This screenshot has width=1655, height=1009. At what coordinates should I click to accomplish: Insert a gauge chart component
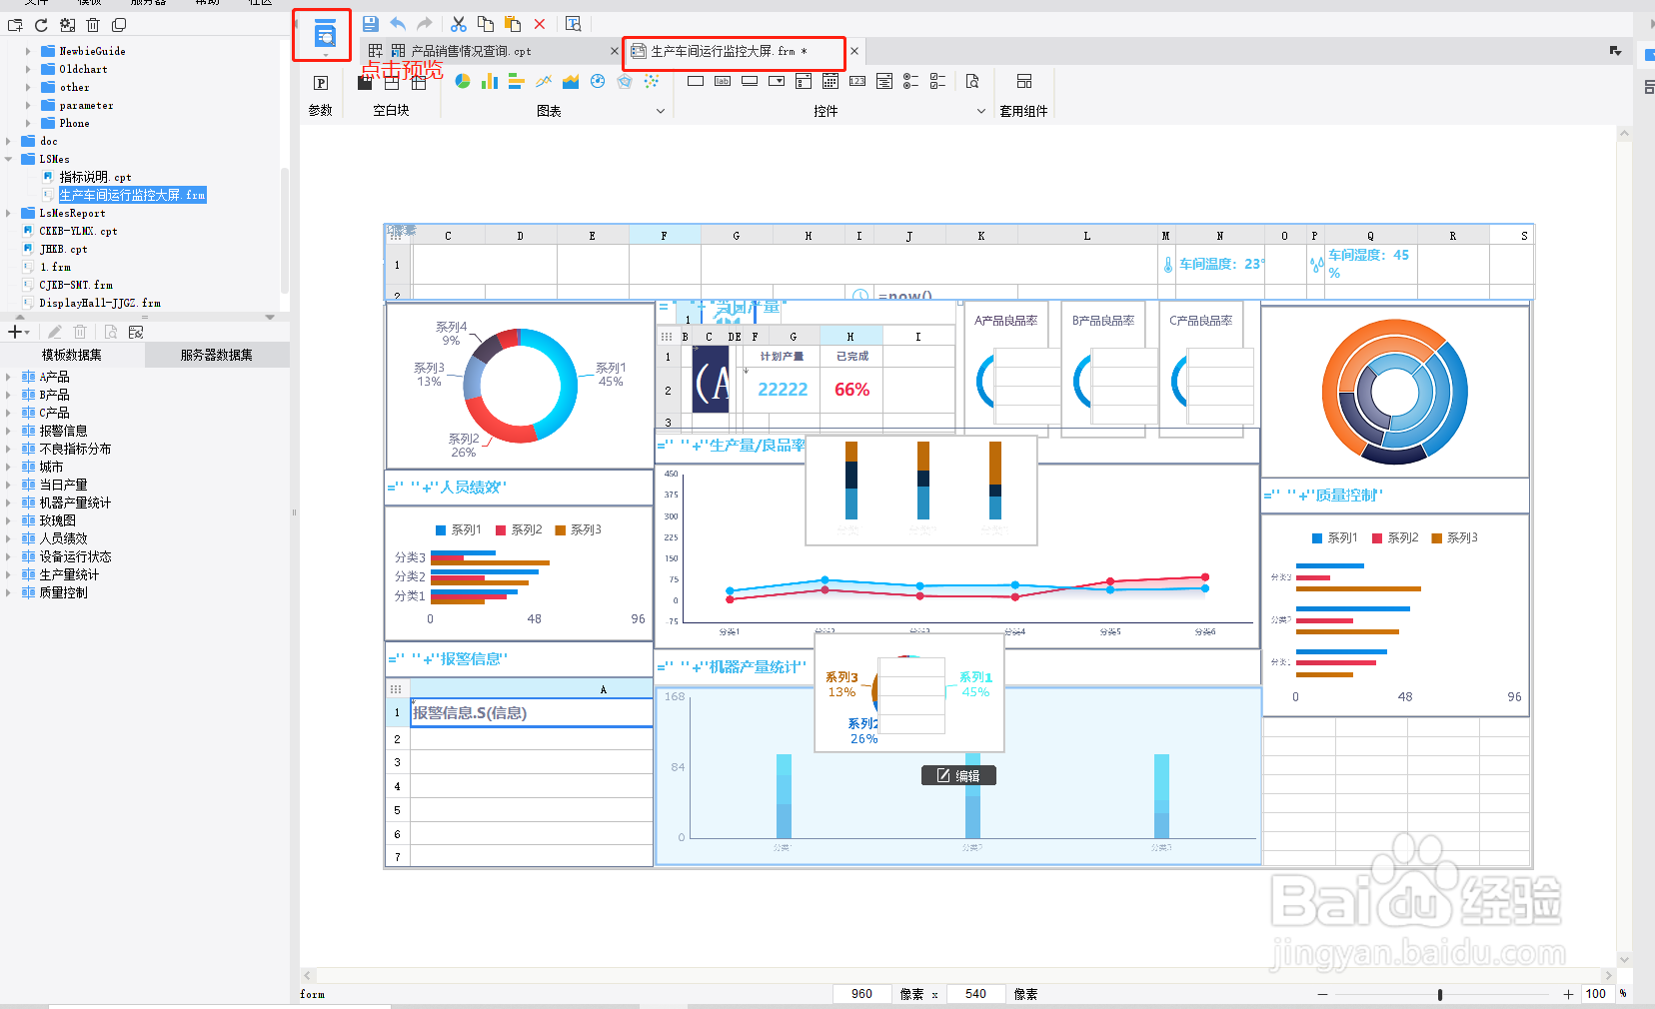(x=598, y=81)
